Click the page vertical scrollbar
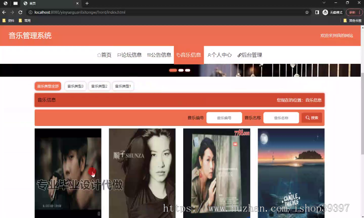This screenshot has width=364, height=218. point(362,113)
